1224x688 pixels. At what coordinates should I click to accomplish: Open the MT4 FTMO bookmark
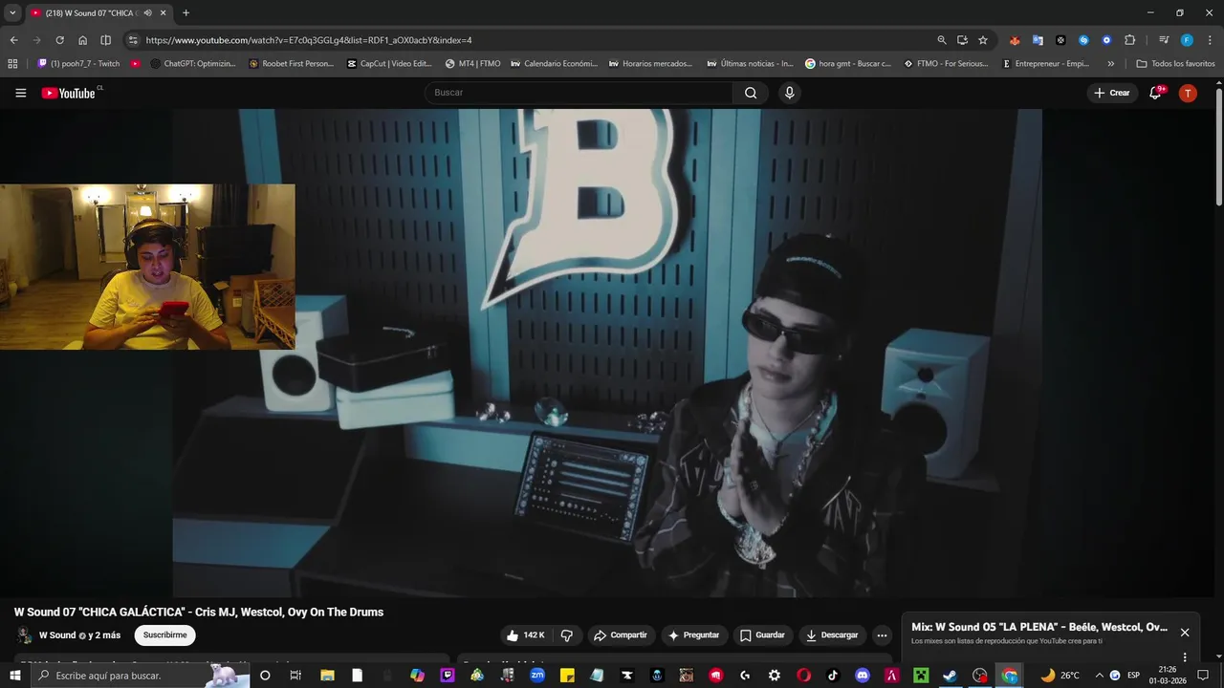pos(472,63)
